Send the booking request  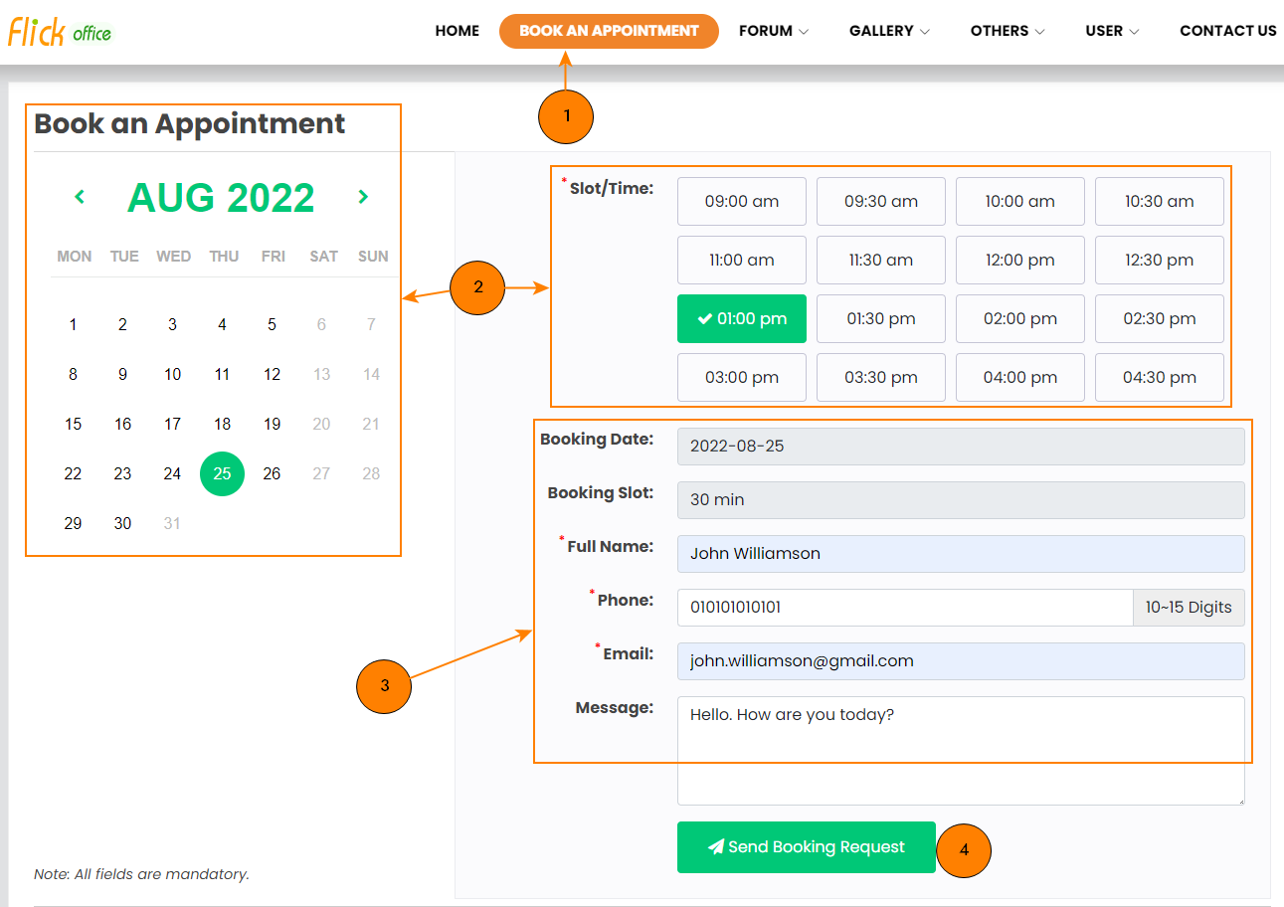pos(806,847)
